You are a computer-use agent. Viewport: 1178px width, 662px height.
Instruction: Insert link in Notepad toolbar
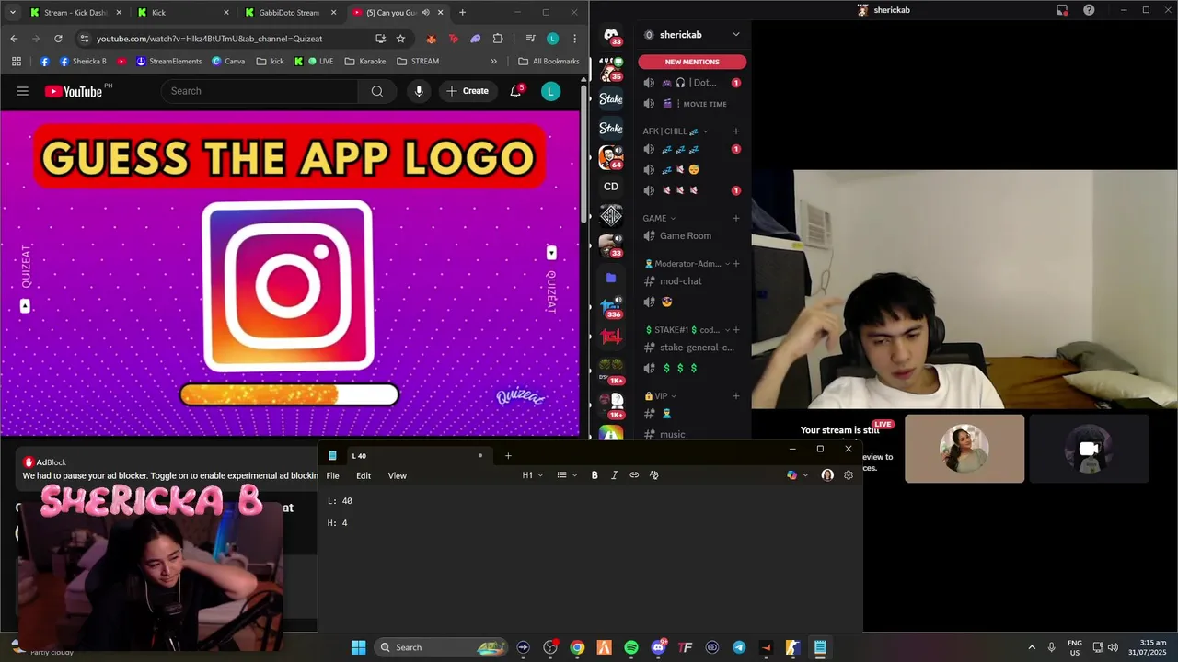(634, 475)
